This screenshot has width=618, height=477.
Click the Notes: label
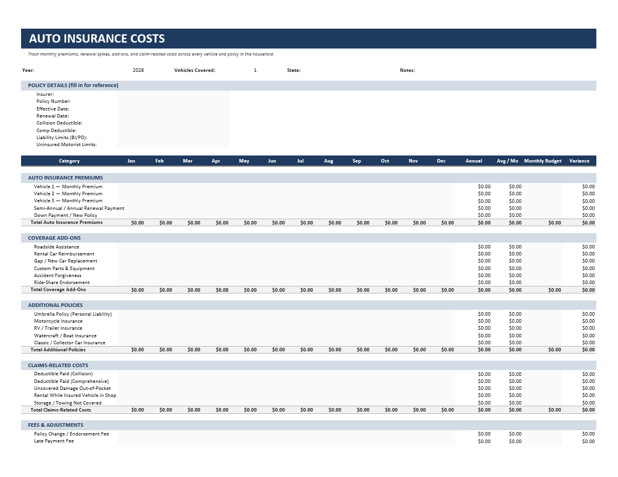[407, 70]
